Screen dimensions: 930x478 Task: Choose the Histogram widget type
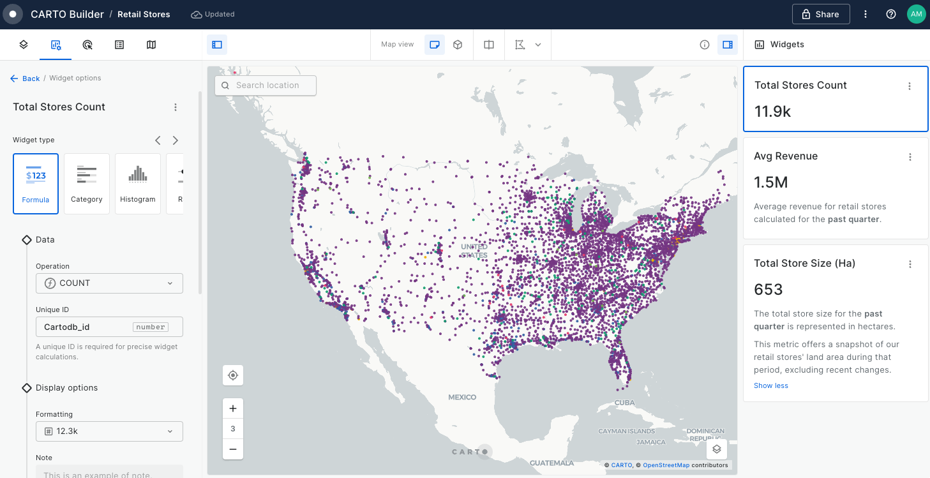[138, 183]
